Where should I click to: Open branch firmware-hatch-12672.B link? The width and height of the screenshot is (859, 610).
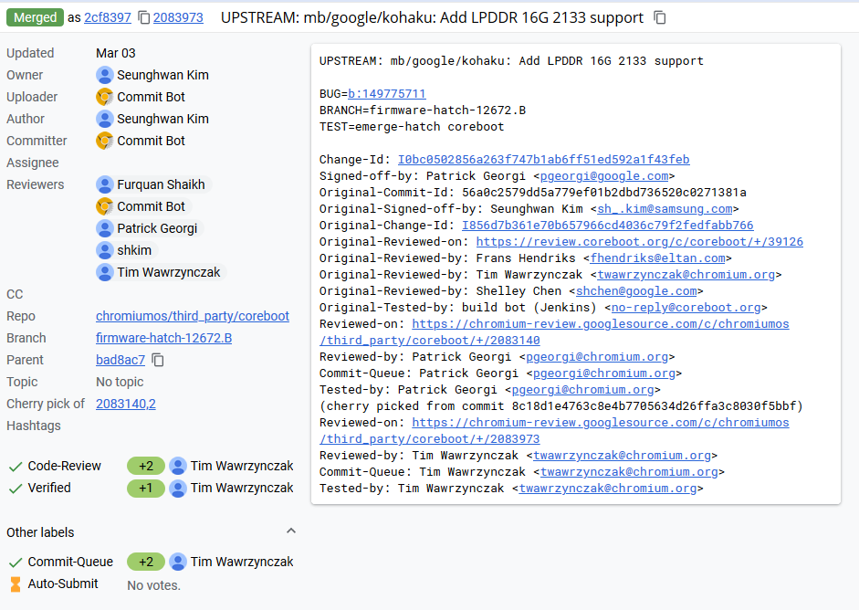[163, 338]
